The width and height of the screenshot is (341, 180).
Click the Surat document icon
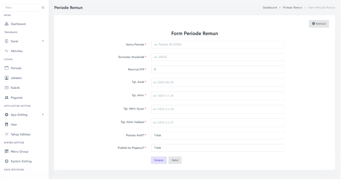click(6, 41)
